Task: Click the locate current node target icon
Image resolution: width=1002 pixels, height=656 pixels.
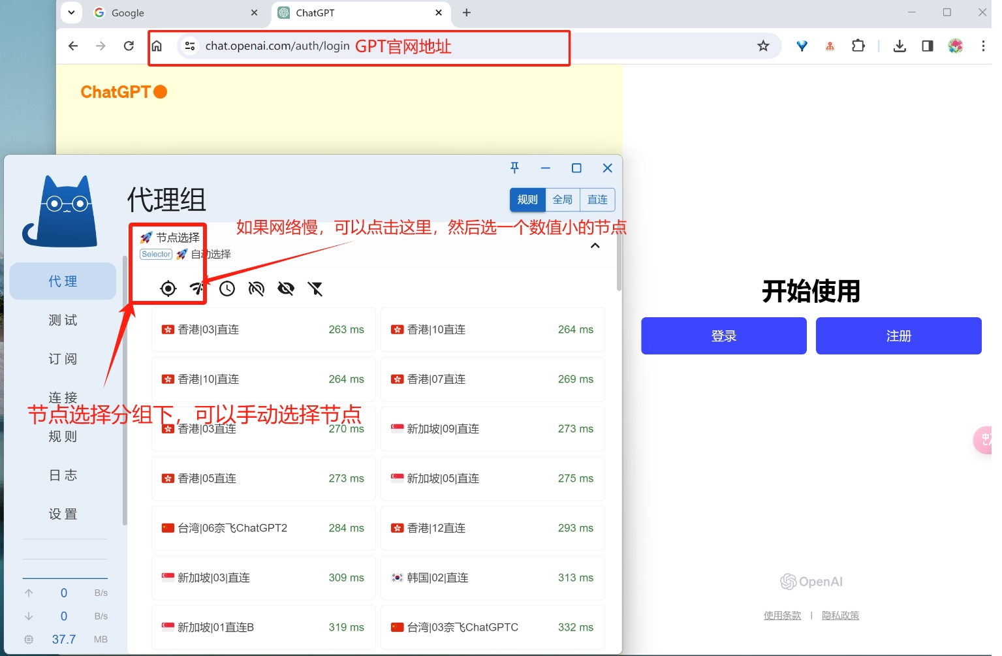Action: point(168,289)
